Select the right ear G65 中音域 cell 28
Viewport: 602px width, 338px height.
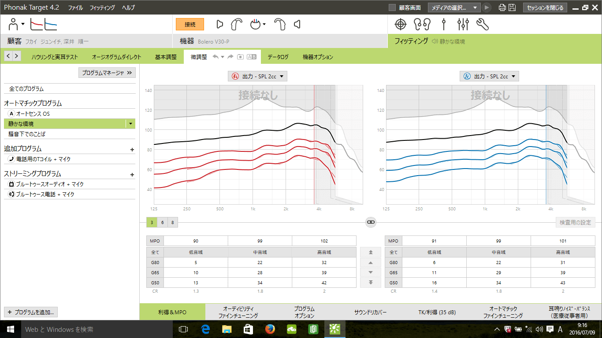click(x=260, y=272)
